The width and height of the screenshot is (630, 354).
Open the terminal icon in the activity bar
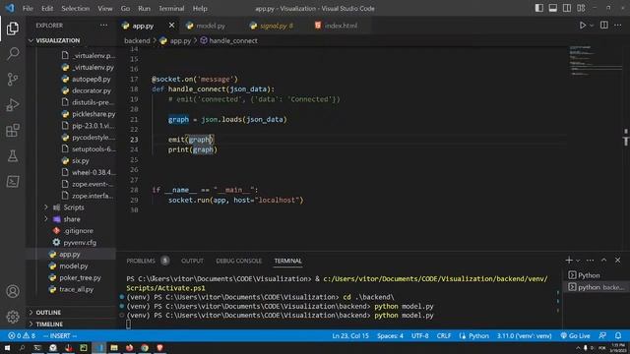tap(13, 181)
